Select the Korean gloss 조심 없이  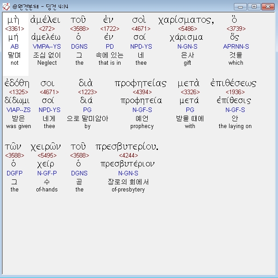coord(47,55)
